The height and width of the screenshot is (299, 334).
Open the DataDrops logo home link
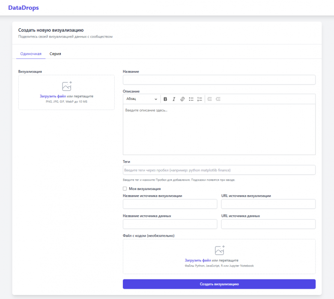[24, 8]
